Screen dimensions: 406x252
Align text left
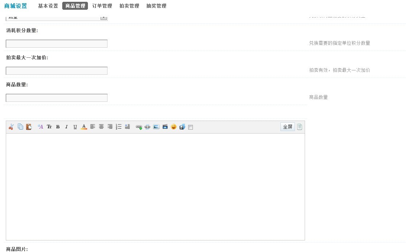[92, 127]
